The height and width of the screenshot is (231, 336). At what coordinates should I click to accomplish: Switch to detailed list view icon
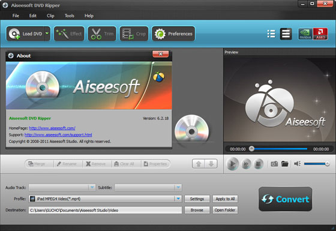271,34
